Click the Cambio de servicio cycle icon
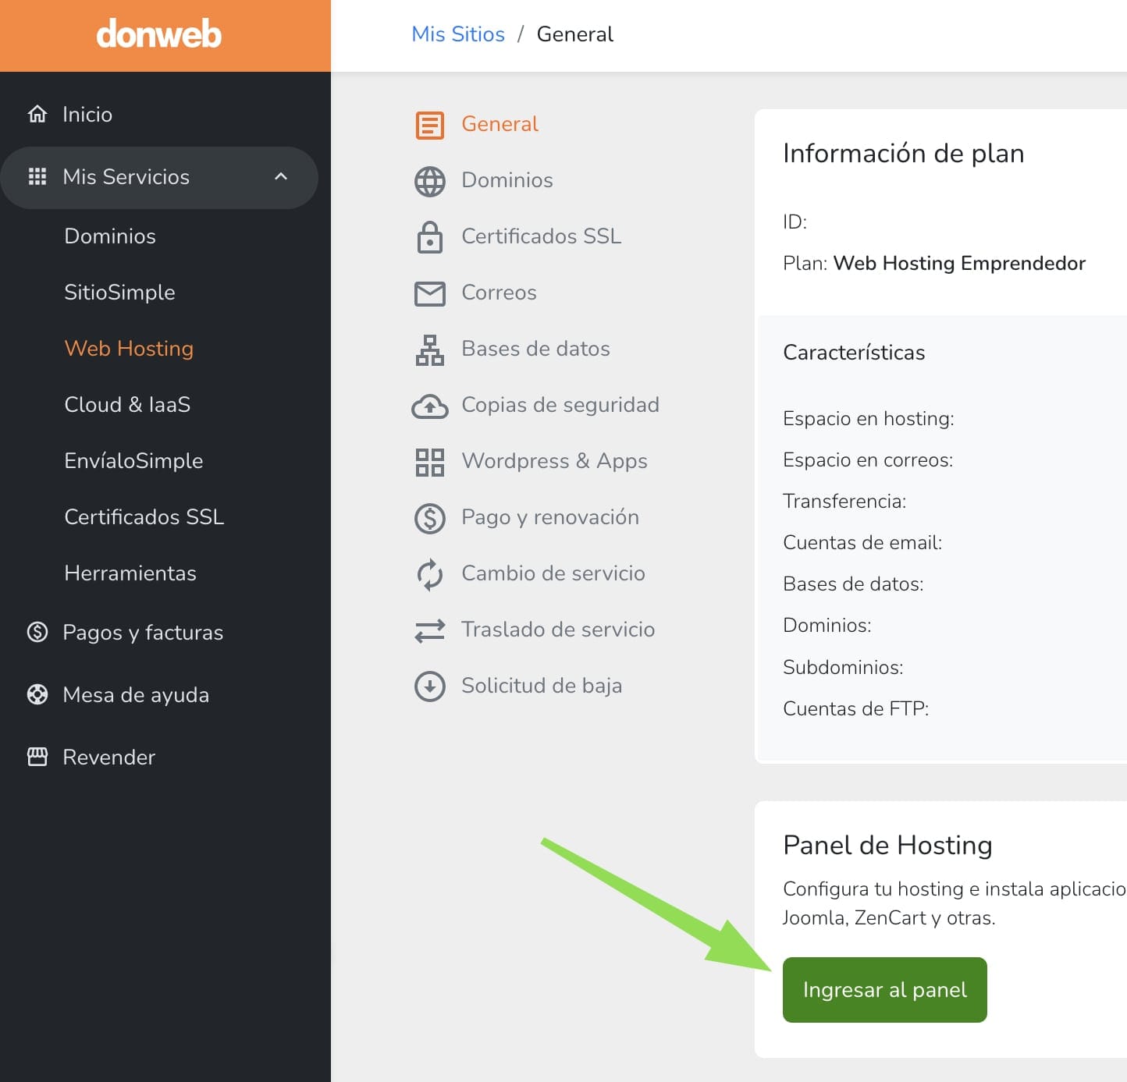Viewport: 1127px width, 1082px height. (x=430, y=574)
